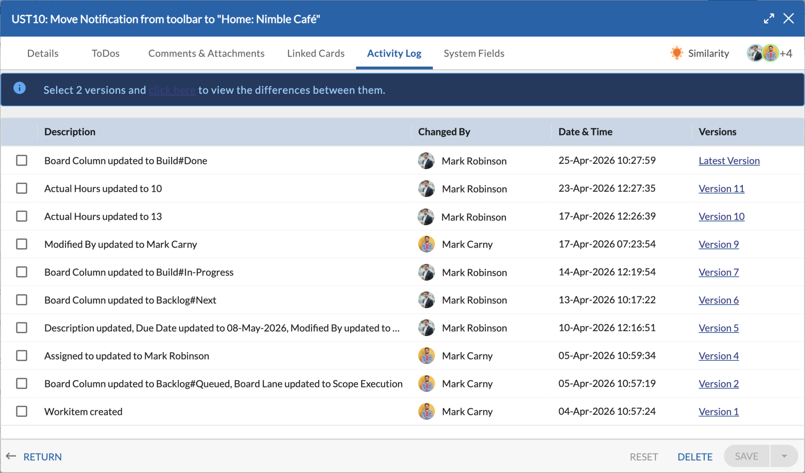Open Version 1 link
This screenshot has width=805, height=473.
coord(719,411)
